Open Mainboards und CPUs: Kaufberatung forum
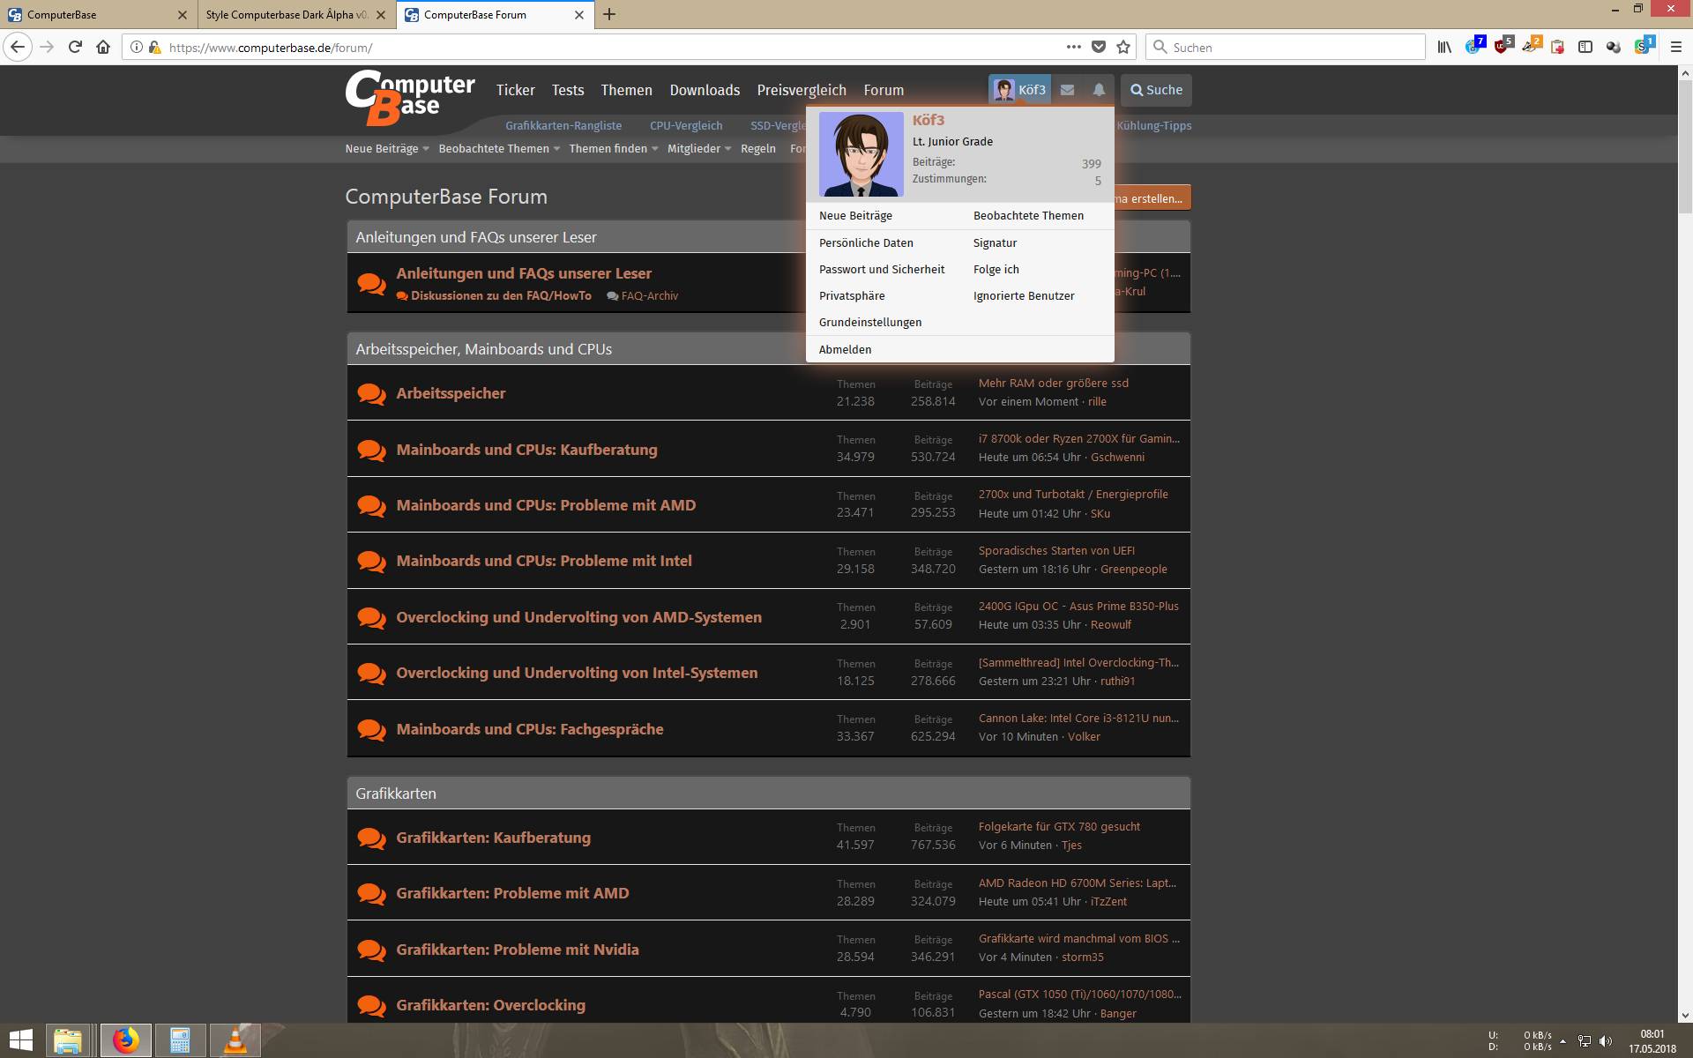This screenshot has height=1058, width=1693. pyautogui.click(x=526, y=450)
